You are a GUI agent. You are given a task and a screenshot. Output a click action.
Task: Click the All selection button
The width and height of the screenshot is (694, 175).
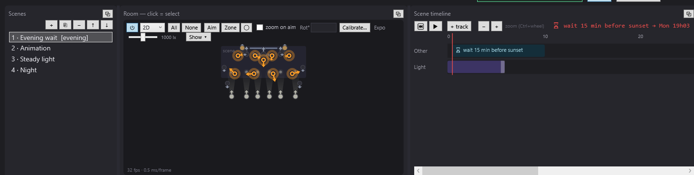(174, 28)
